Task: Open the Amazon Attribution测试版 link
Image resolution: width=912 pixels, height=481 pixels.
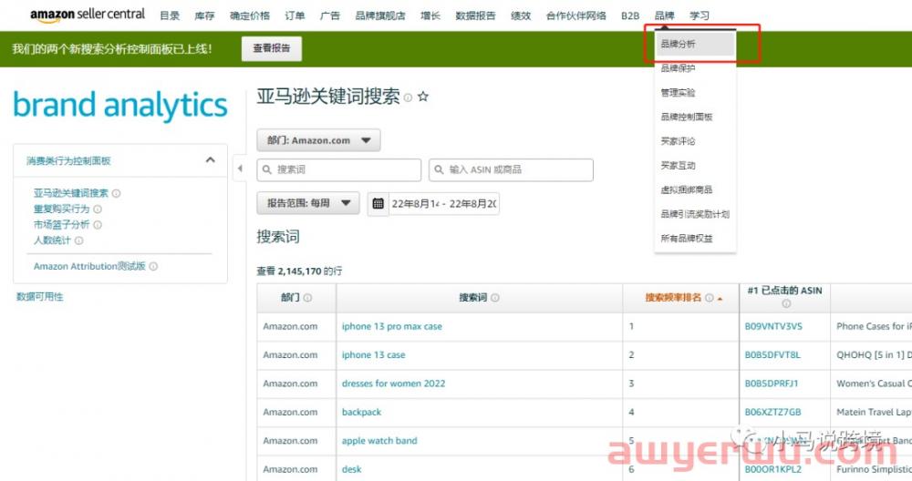Action: pos(89,267)
